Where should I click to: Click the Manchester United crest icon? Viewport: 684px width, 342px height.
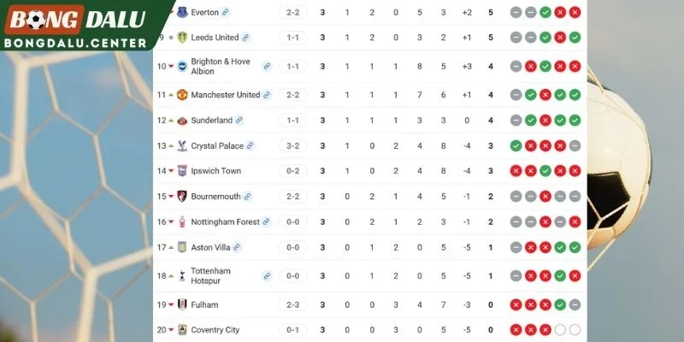pos(182,95)
